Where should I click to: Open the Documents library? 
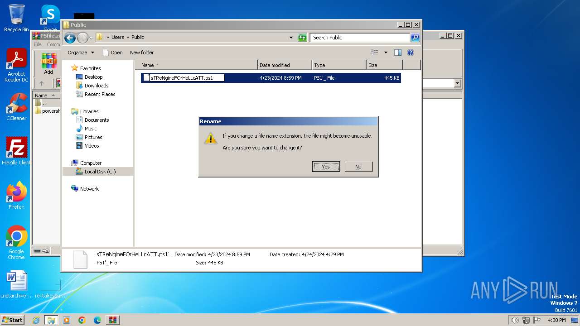tap(97, 120)
